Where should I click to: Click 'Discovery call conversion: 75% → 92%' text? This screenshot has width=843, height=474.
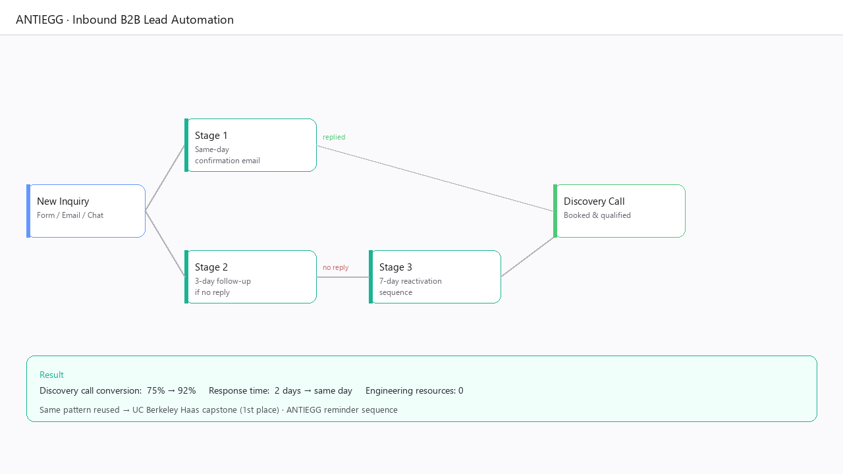[118, 390]
